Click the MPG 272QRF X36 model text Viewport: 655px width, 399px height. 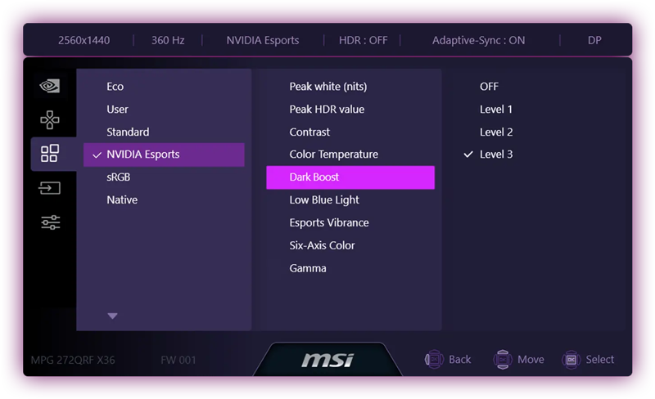pos(73,360)
